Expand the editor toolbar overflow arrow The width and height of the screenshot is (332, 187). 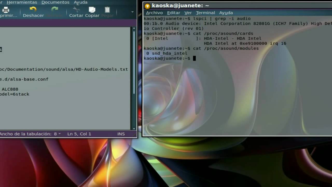pyautogui.click(x=133, y=12)
